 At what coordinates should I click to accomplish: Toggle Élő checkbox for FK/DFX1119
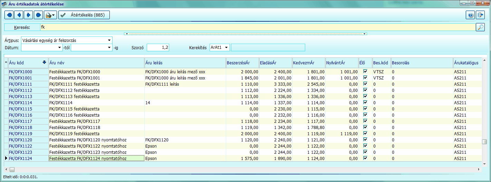365,133
